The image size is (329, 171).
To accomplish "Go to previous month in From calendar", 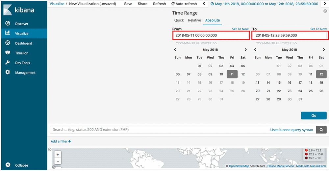I will [175, 50].
